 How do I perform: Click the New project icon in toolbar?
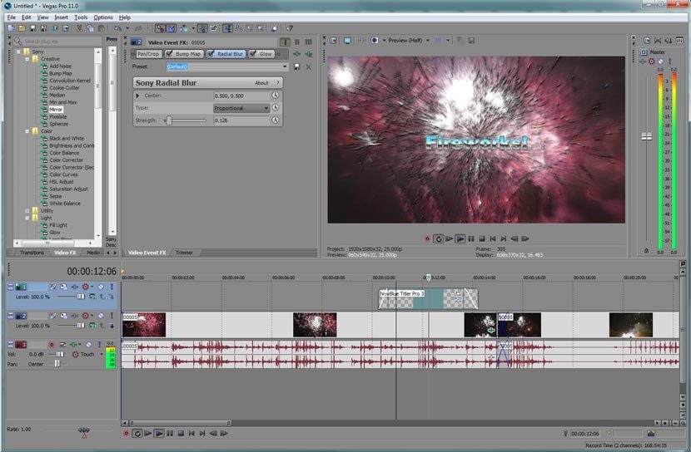pos(11,28)
